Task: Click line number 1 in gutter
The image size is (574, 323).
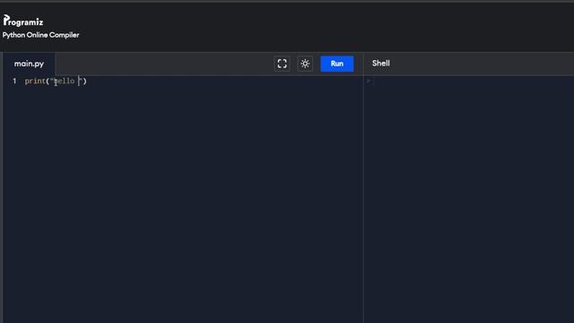Action: click(14, 81)
